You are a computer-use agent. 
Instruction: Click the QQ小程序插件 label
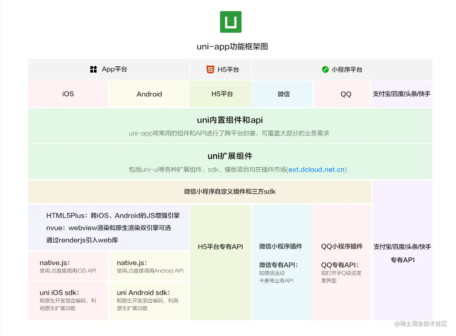click(342, 246)
